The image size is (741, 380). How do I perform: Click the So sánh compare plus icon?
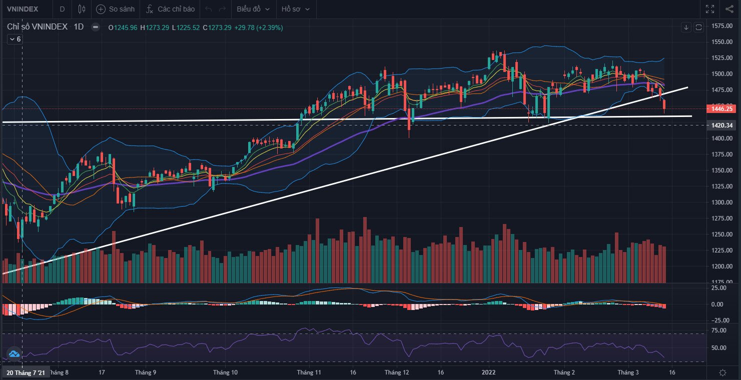[101, 9]
